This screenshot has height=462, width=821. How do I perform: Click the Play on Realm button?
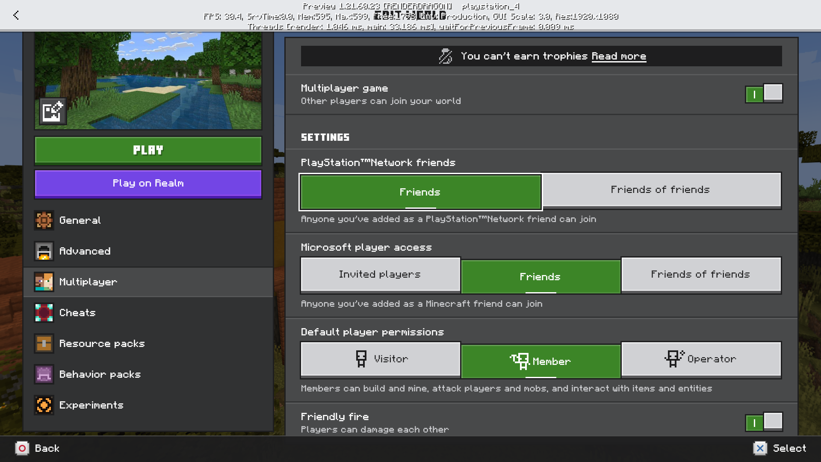(x=148, y=184)
